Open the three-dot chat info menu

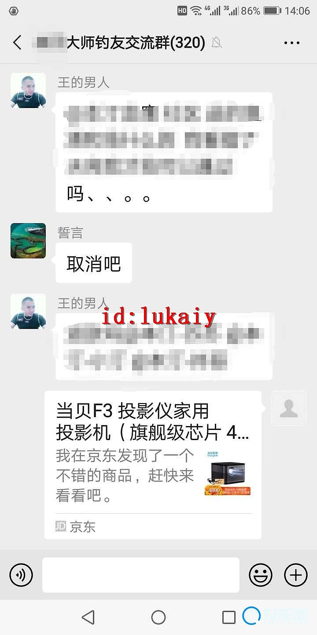[292, 43]
